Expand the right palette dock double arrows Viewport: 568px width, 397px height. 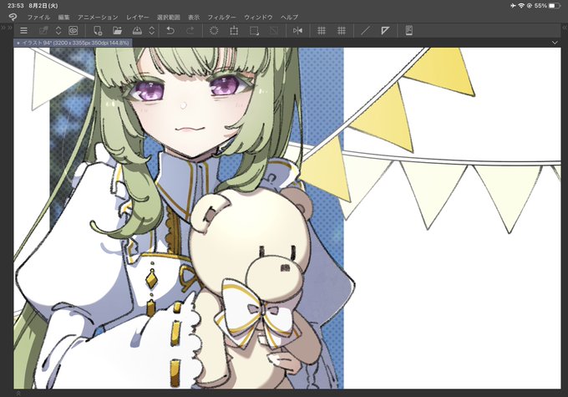565,28
